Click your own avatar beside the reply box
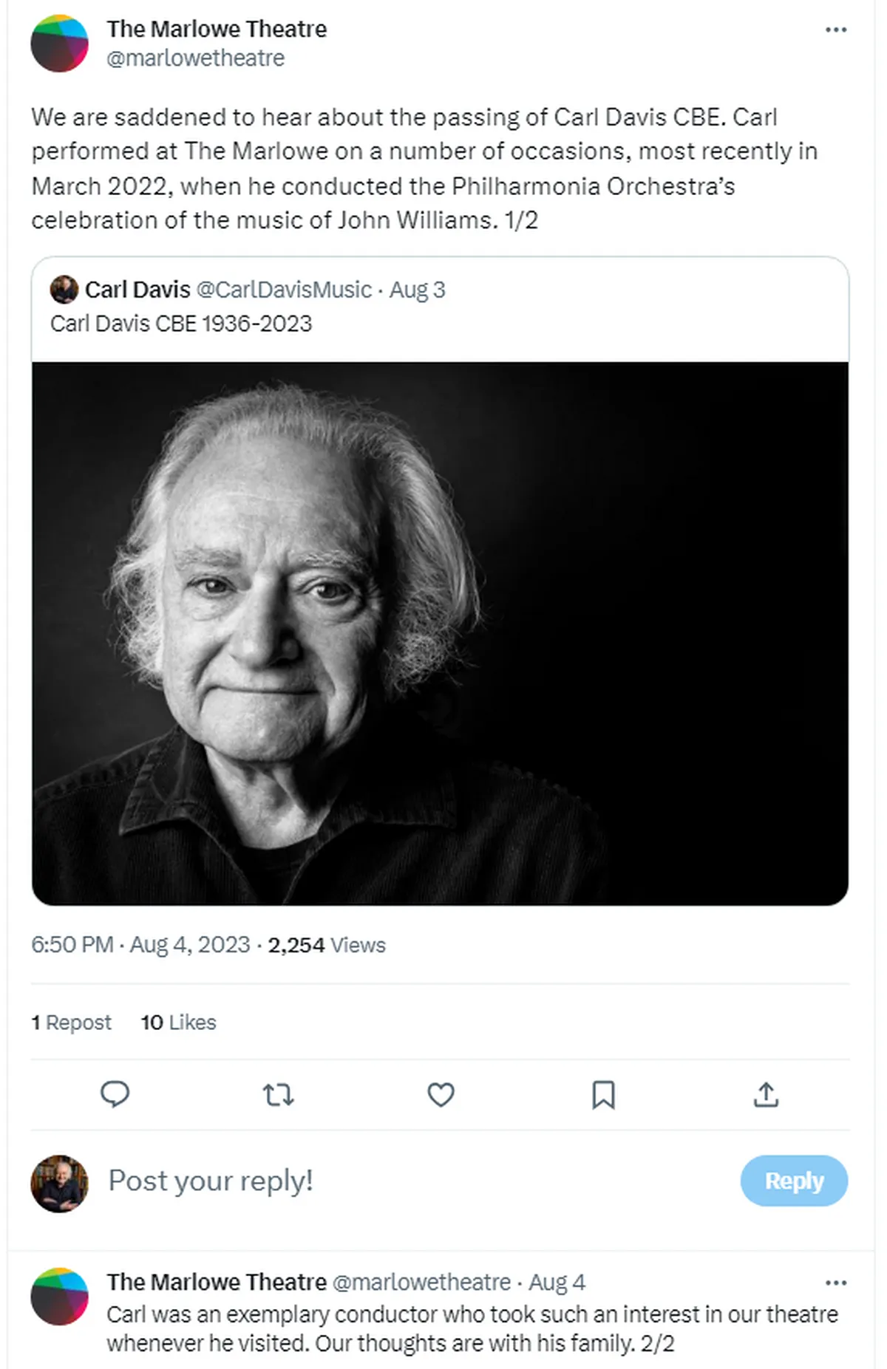Image resolution: width=887 pixels, height=1369 pixels. [59, 1181]
